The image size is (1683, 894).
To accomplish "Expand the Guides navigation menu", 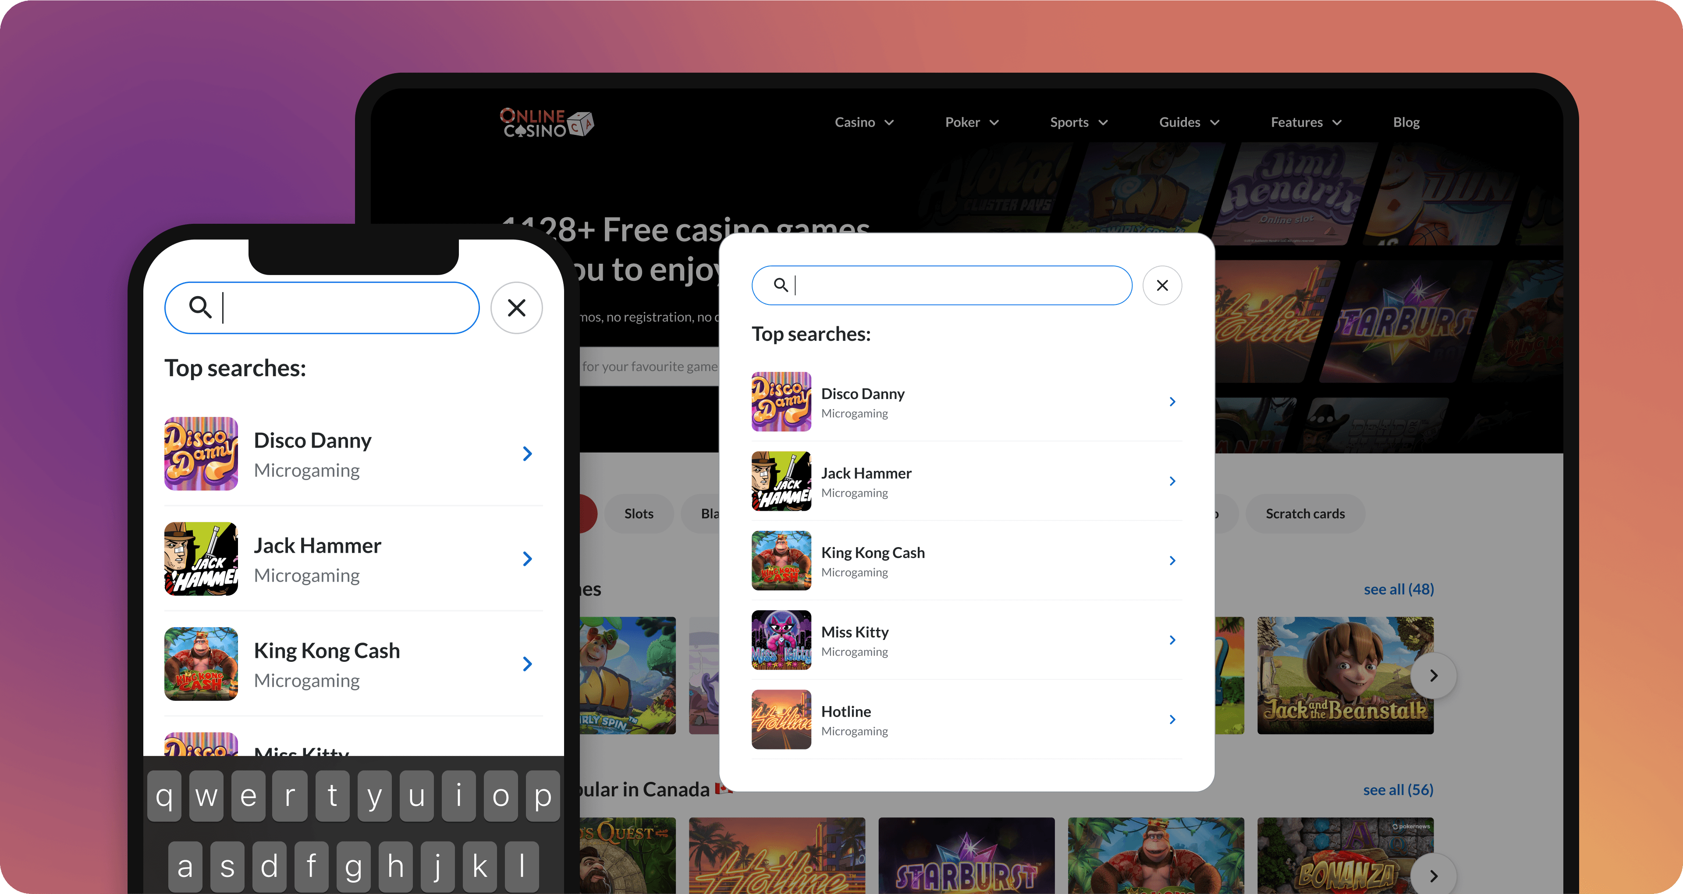I will coord(1189,122).
